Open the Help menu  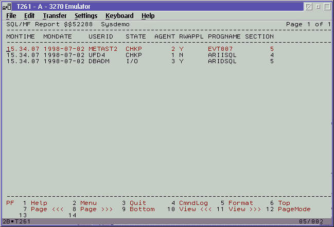pos(148,16)
